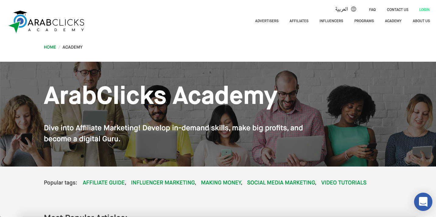Switch language to العربية
Image resolution: width=436 pixels, height=217 pixels.
pos(342,9)
